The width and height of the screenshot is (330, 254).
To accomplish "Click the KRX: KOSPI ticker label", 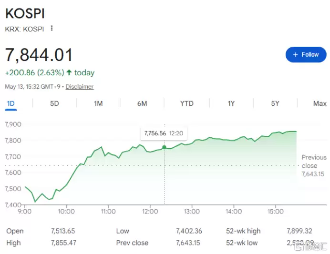I will 24,29.
